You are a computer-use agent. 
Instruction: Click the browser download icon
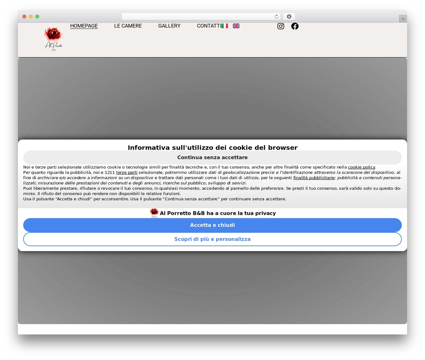tap(289, 17)
